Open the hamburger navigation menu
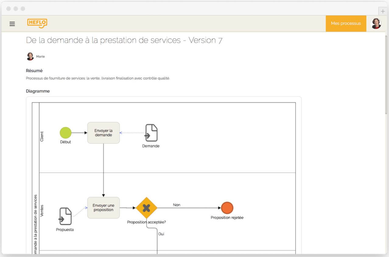 pyautogui.click(x=12, y=23)
